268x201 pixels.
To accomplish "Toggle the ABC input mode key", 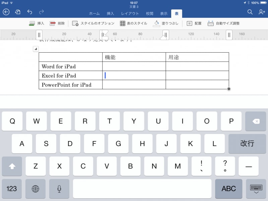I will [x=228, y=189].
